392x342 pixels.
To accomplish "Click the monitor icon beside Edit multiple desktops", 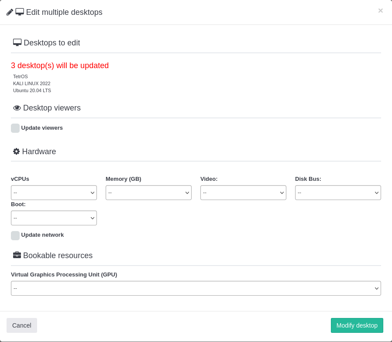I will (20, 12).
